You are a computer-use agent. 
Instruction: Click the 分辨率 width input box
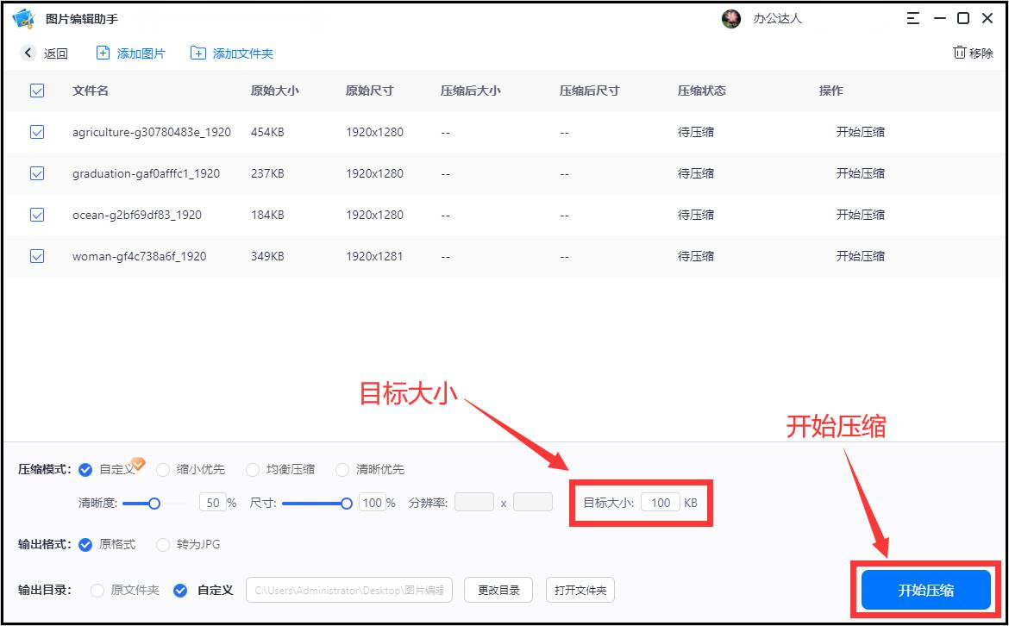click(474, 502)
